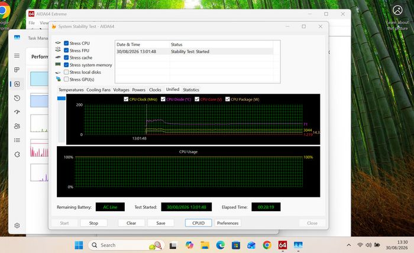Uncheck the Stress FPU checkbox
The height and width of the screenshot is (253, 414).
(x=66, y=50)
